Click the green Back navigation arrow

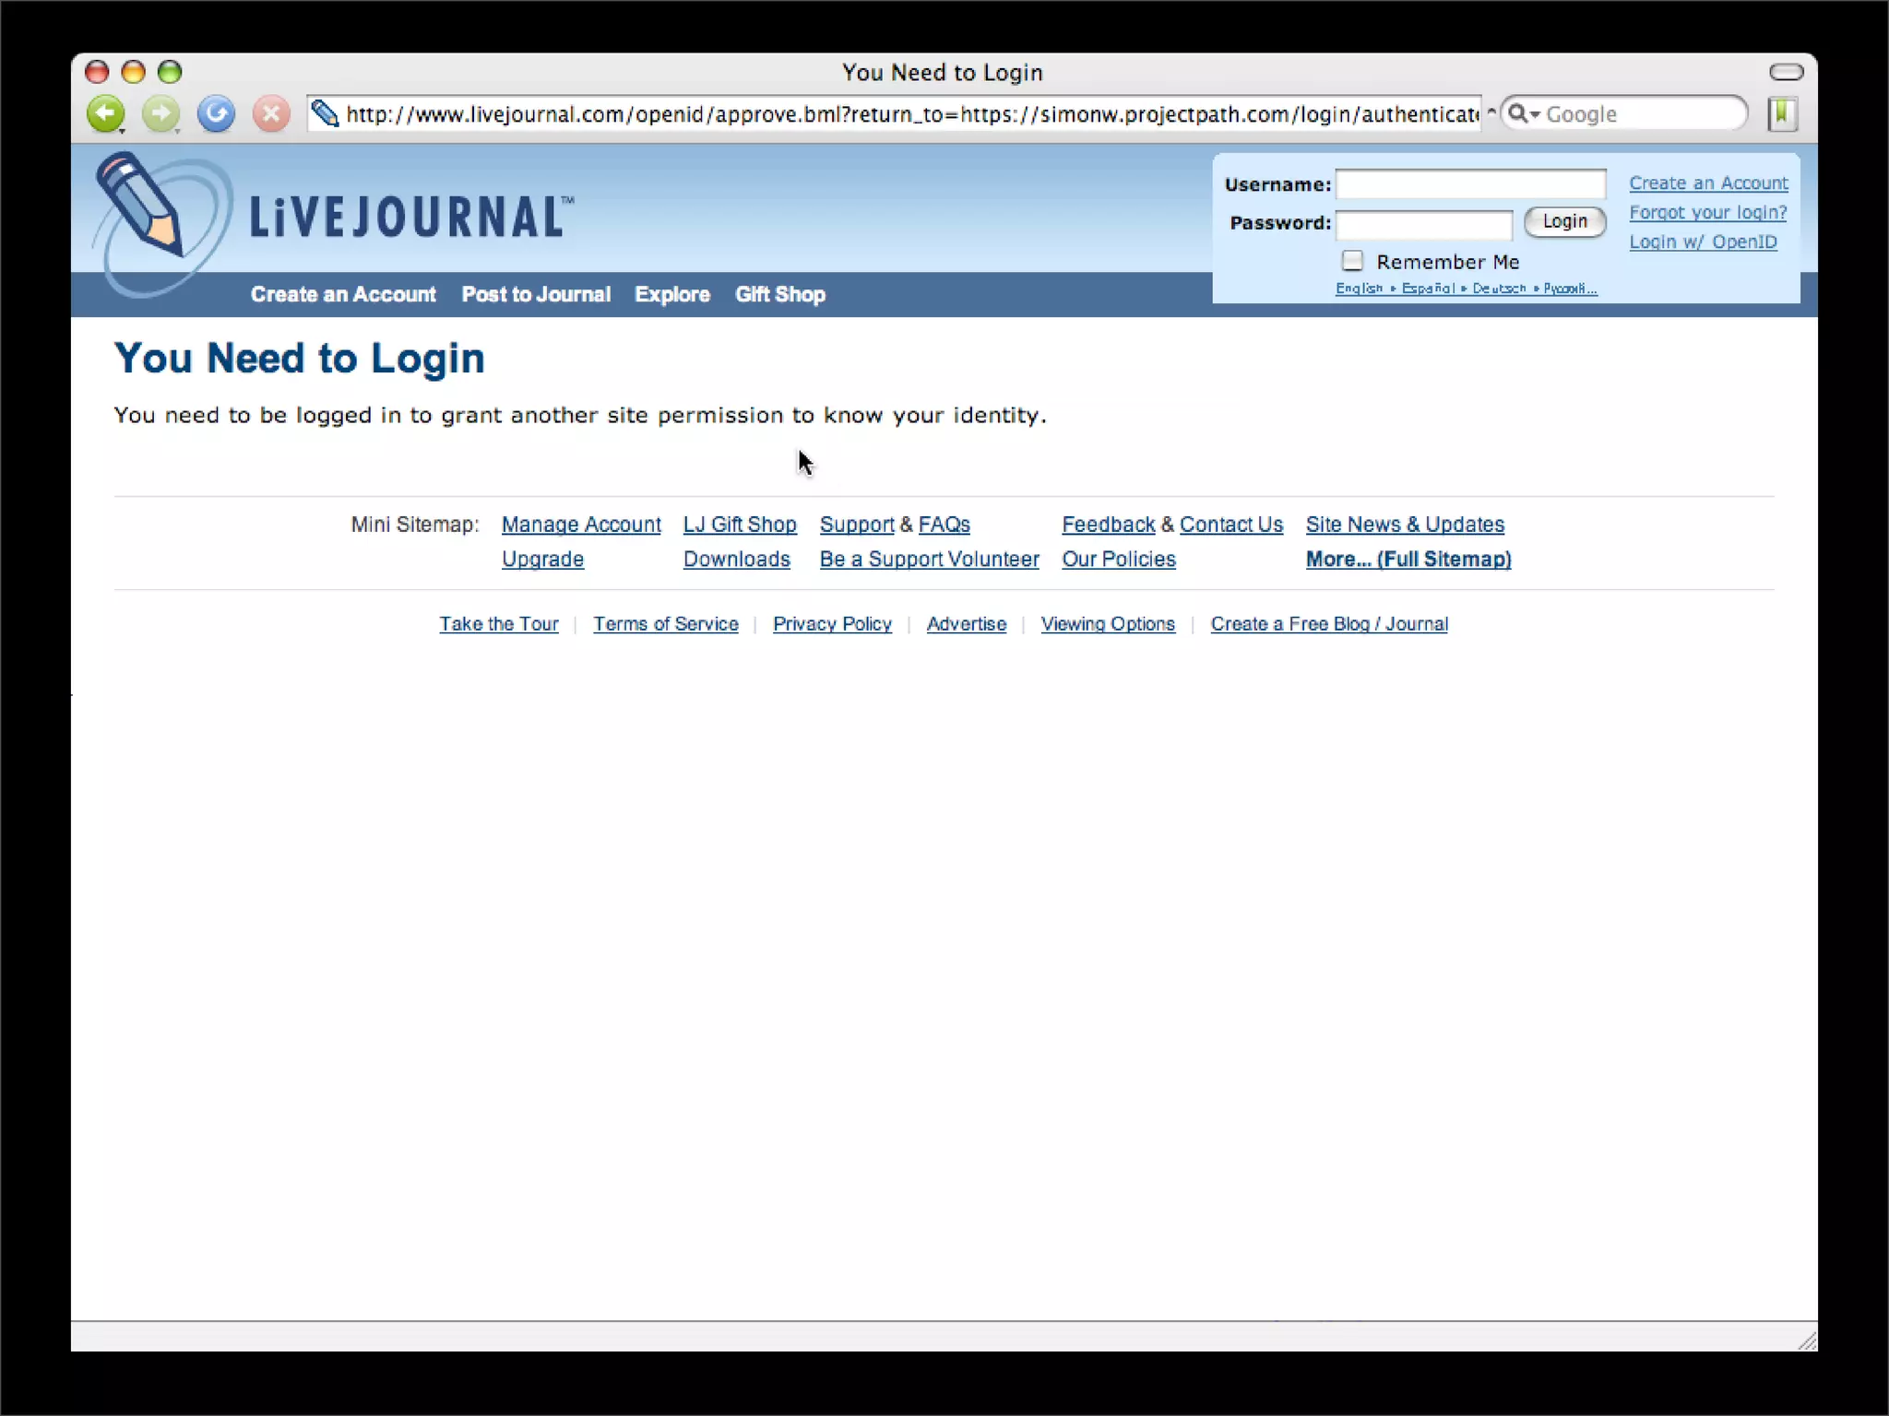[x=105, y=114]
